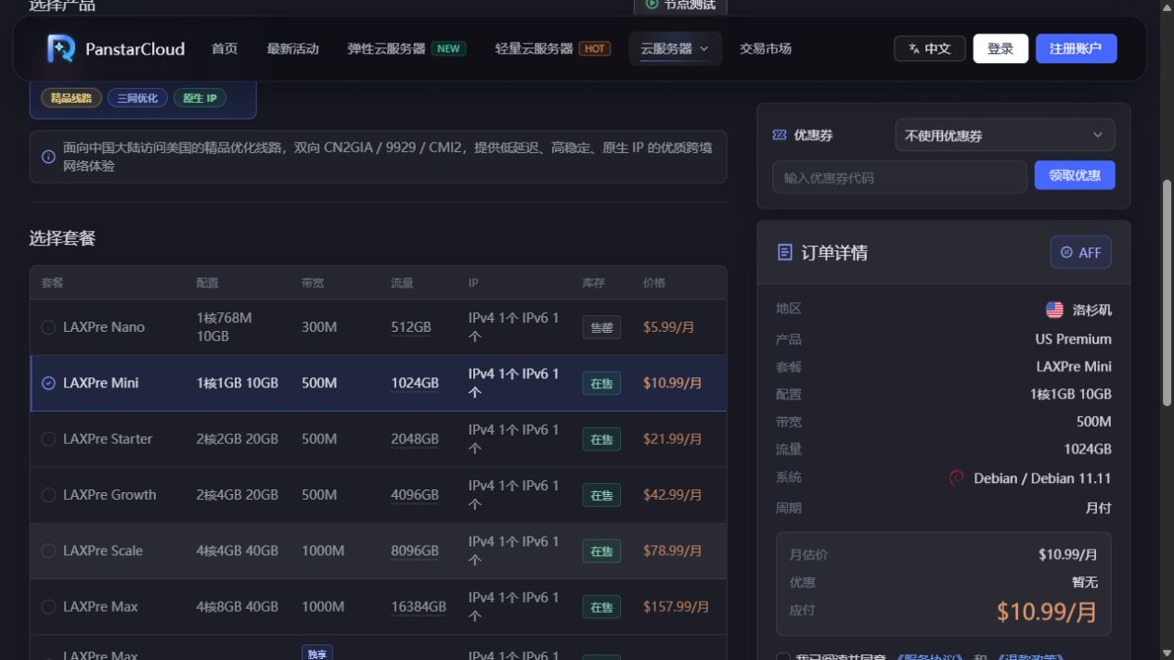Click the Debian / Debian 11.11 system value
The height and width of the screenshot is (660, 1174).
(x=1042, y=478)
